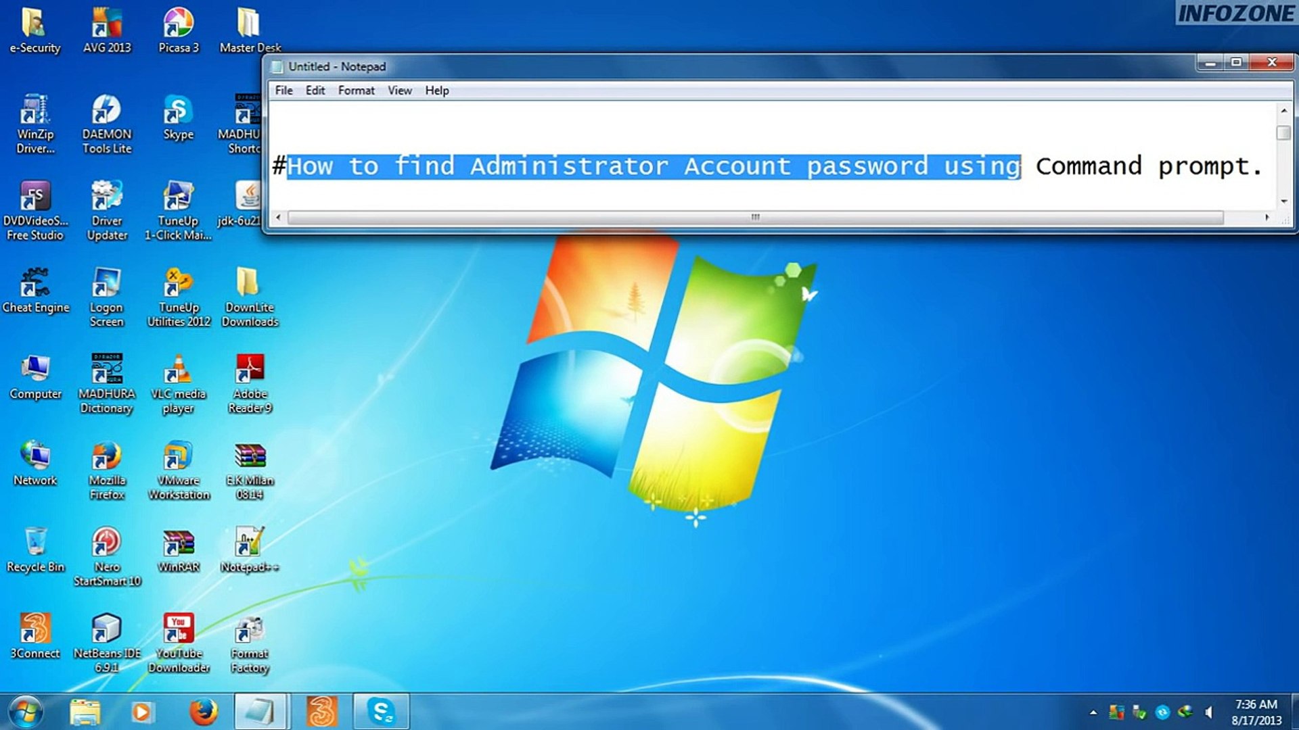Click the Skype icon in the taskbar
This screenshot has width=1299, height=730.
point(381,711)
